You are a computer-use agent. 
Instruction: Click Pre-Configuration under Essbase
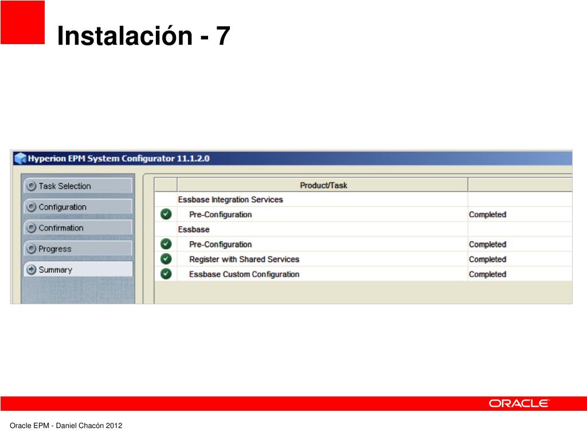point(221,244)
